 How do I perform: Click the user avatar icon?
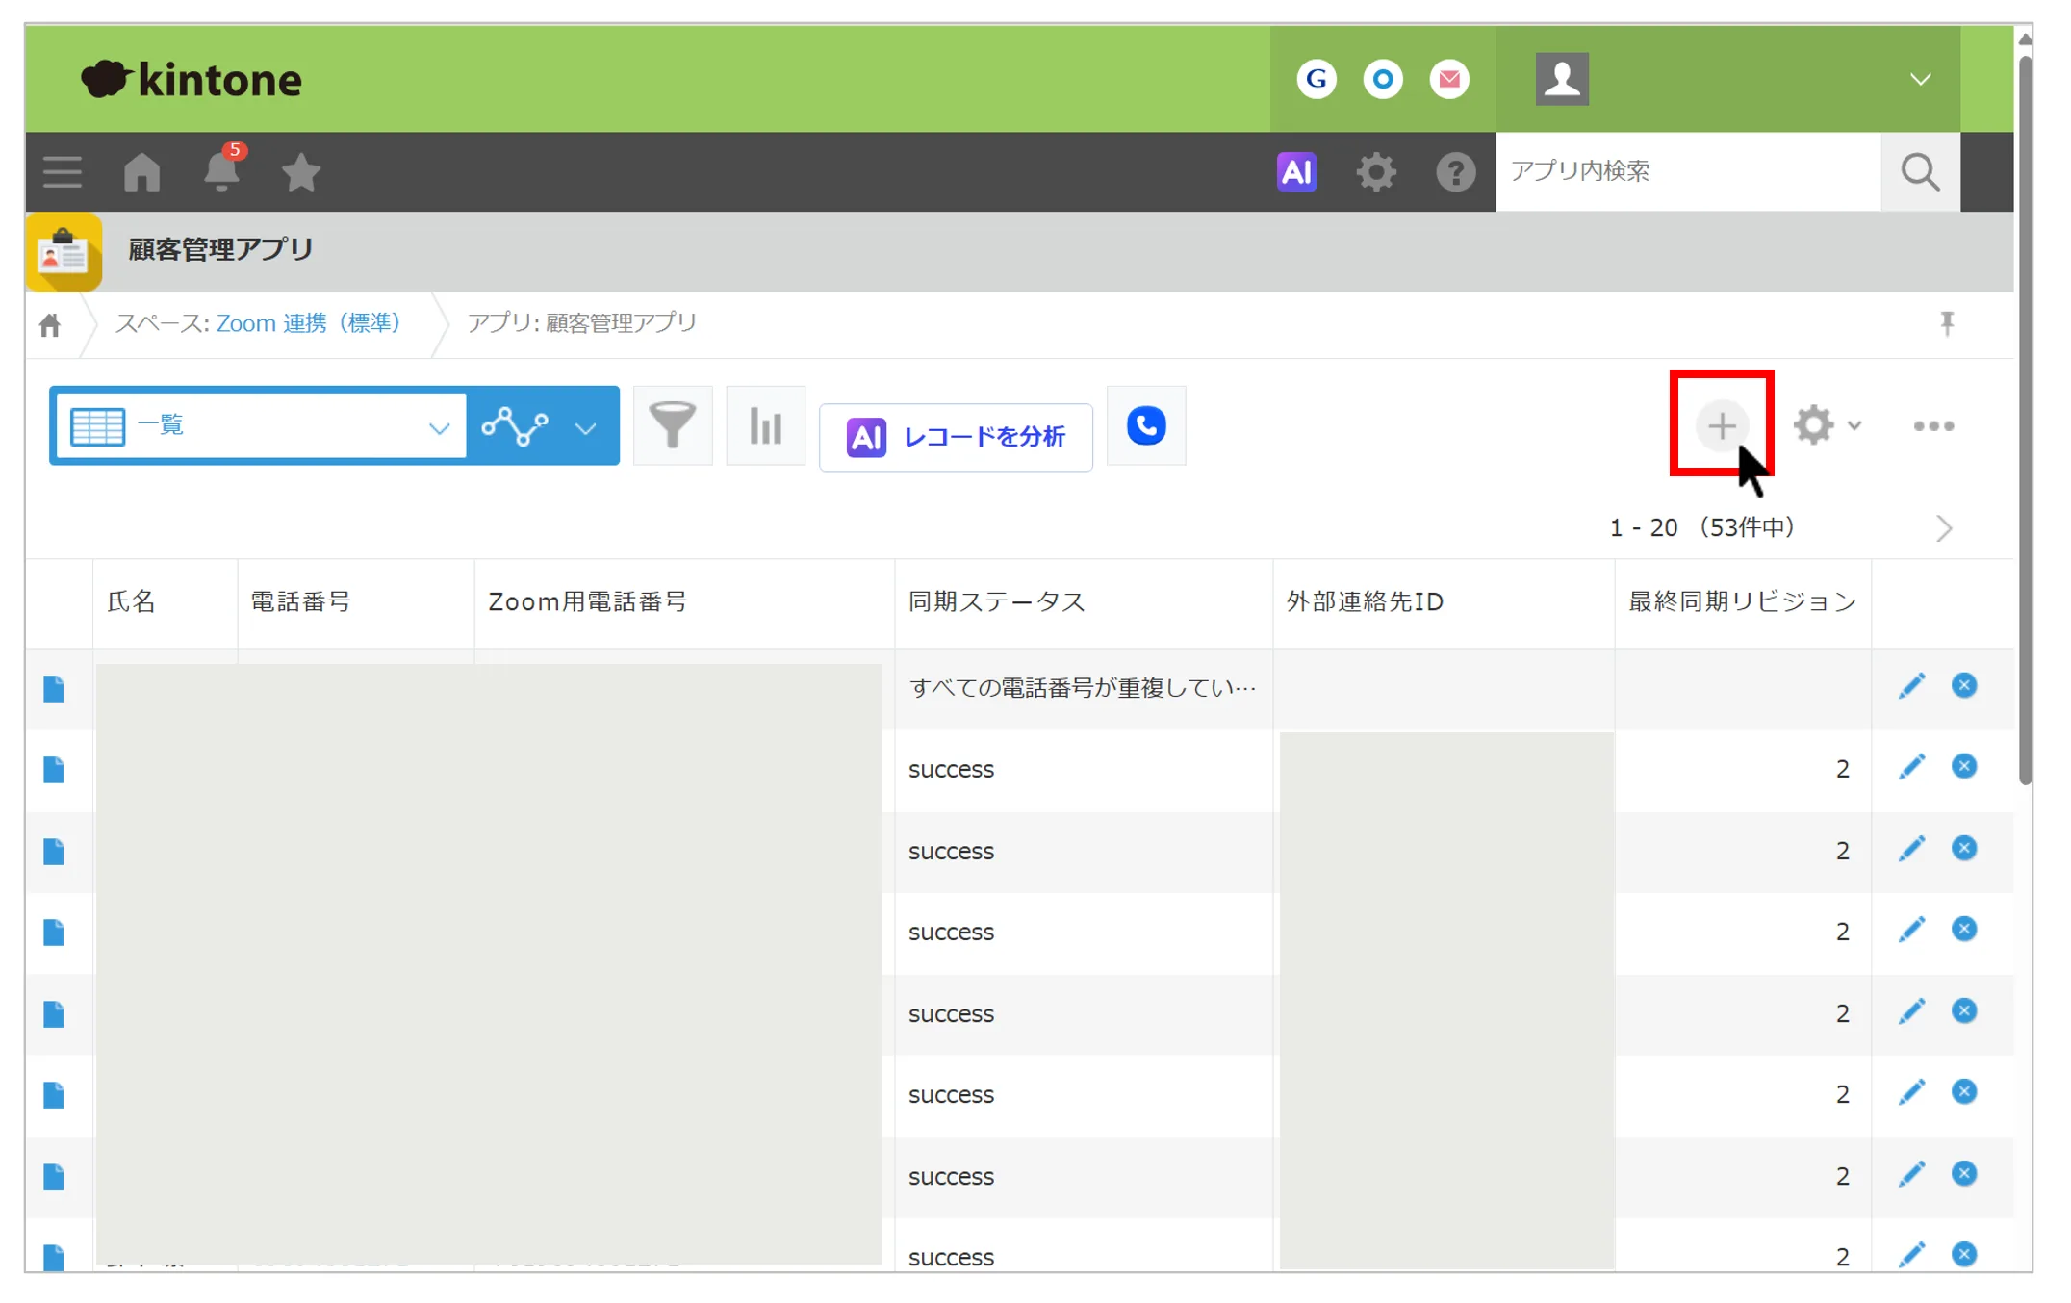1562,79
